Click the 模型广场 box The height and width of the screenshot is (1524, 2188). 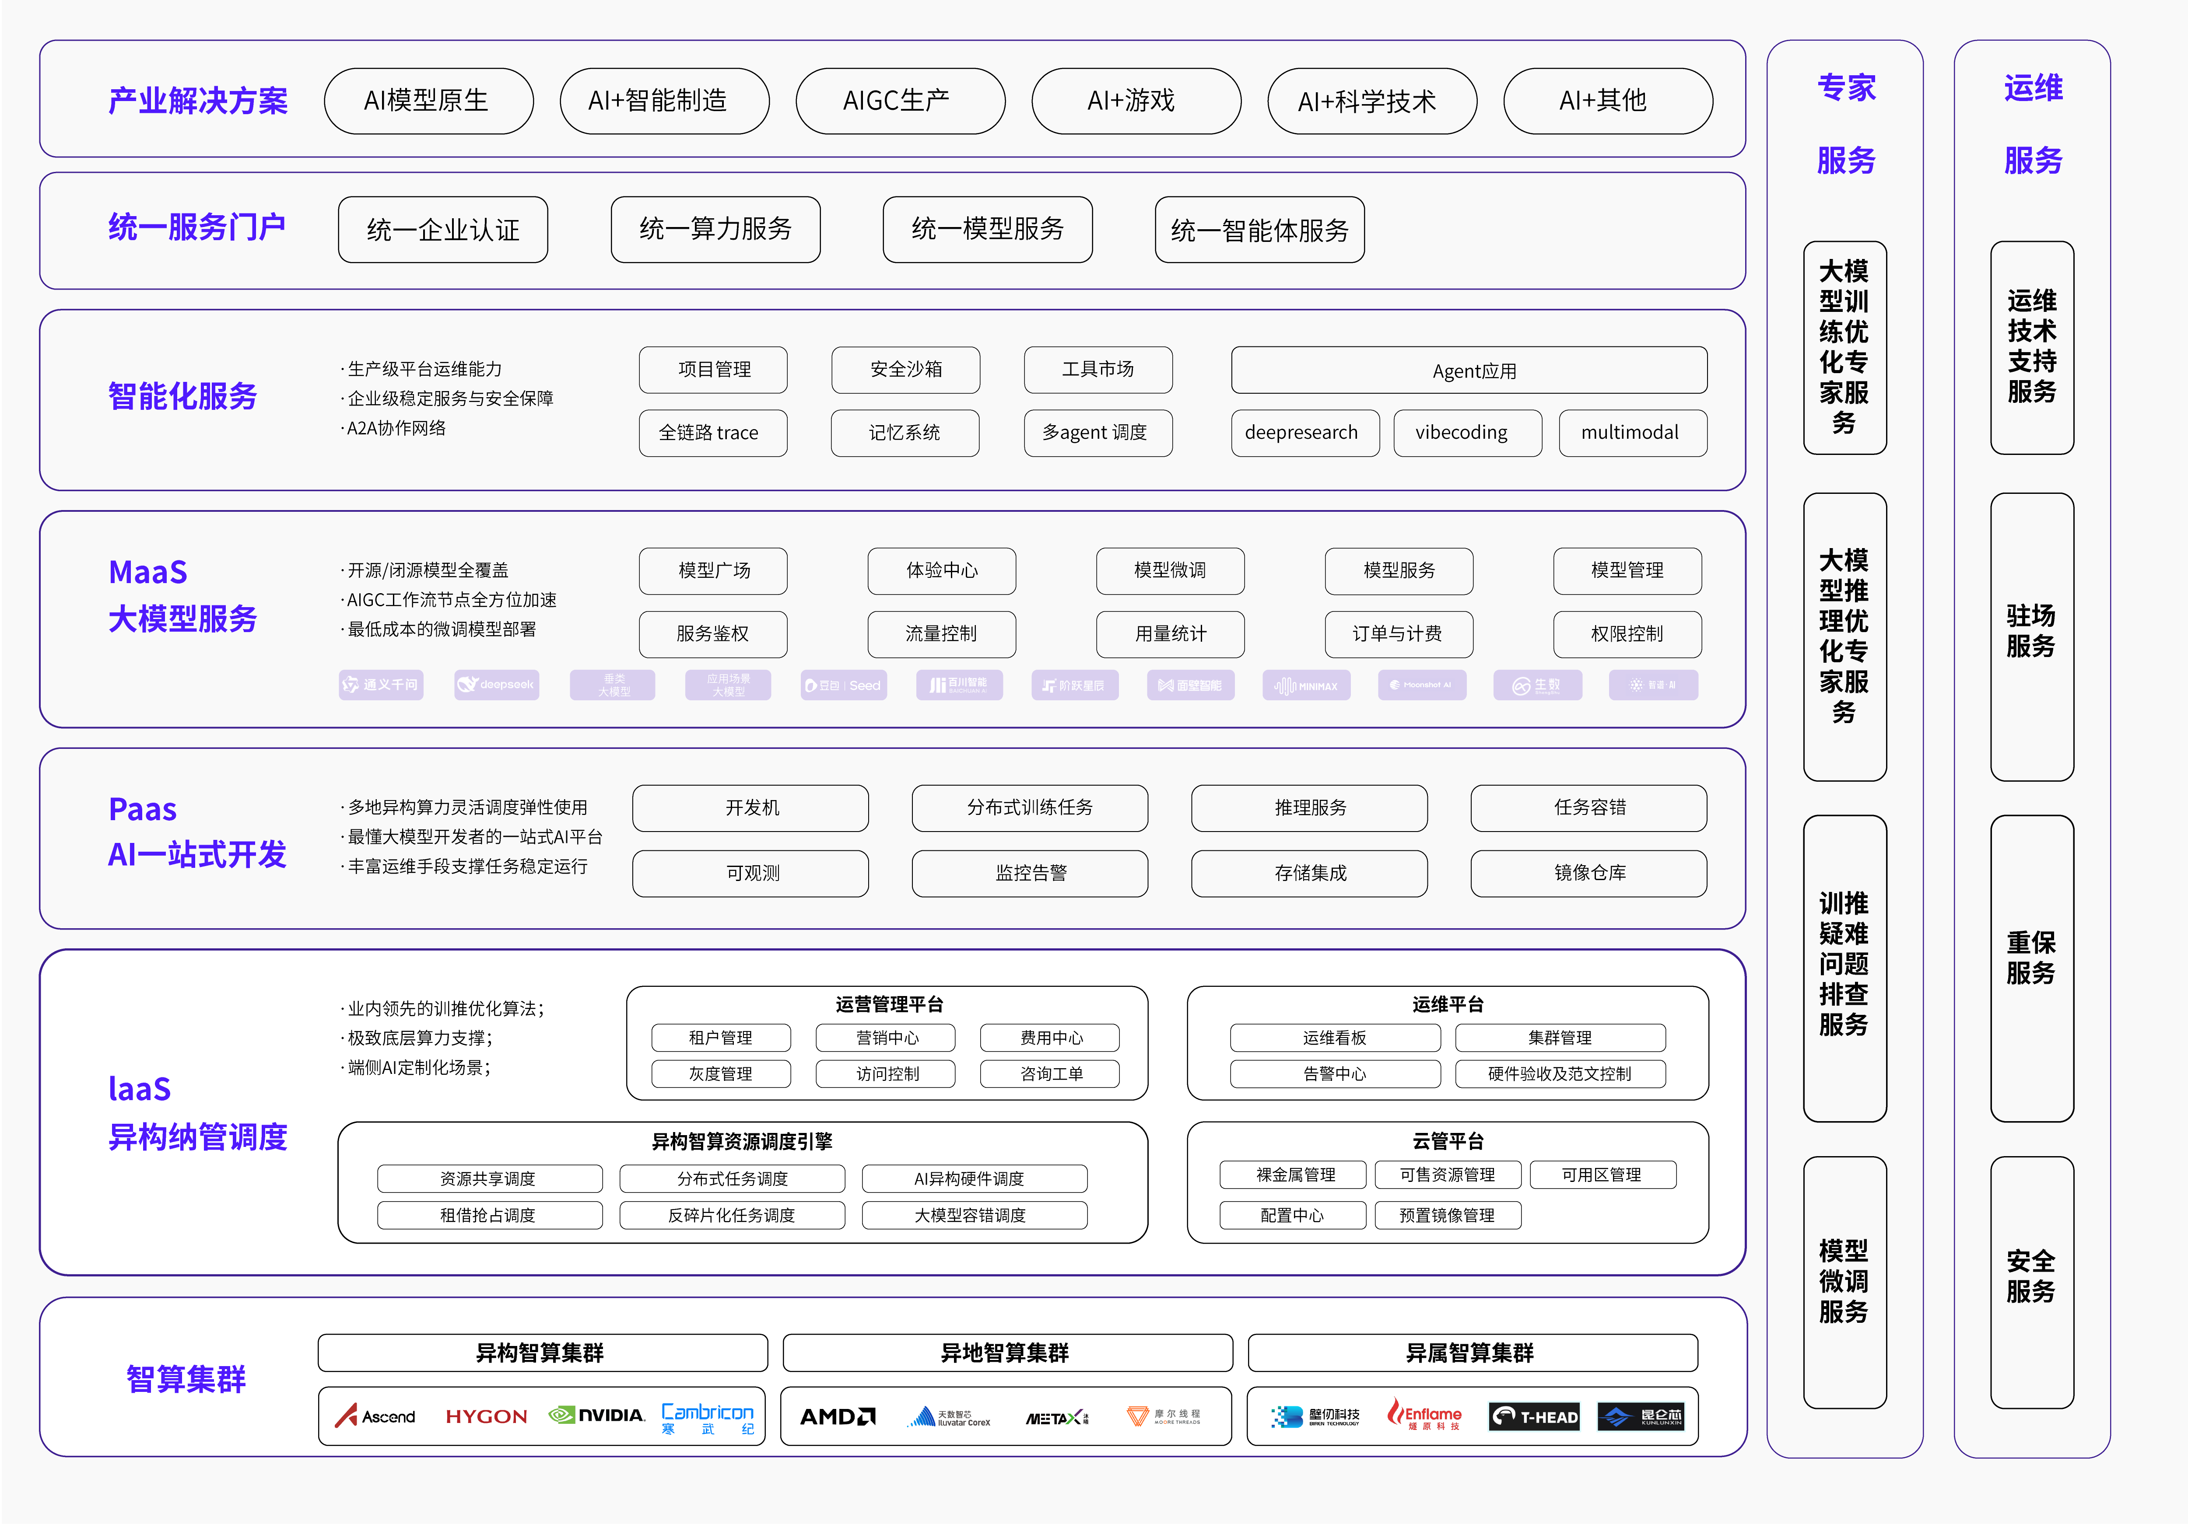click(x=714, y=570)
